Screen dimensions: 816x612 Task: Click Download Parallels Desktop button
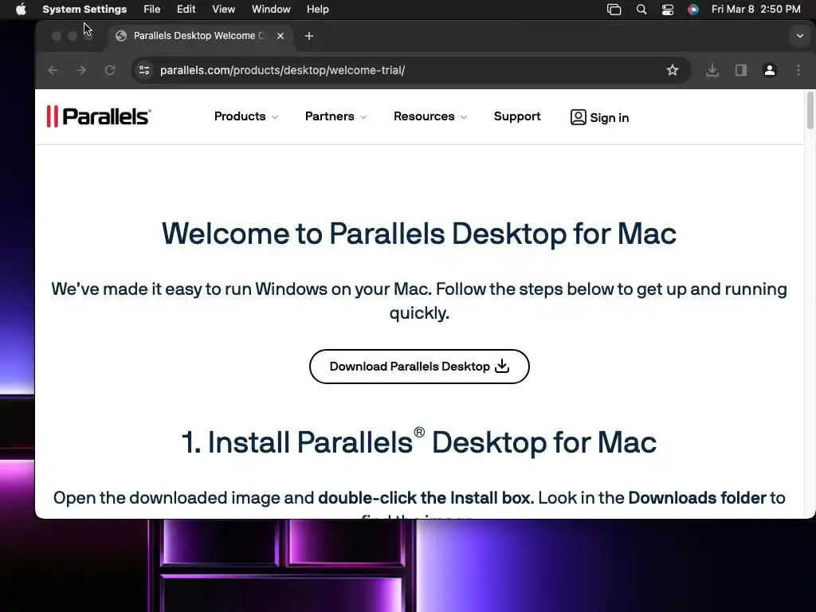click(x=419, y=367)
